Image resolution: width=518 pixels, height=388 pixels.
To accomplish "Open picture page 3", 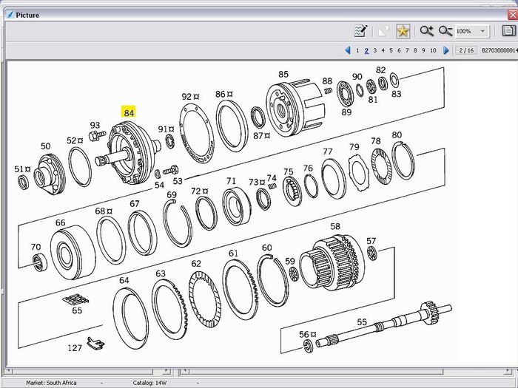I will click(374, 51).
